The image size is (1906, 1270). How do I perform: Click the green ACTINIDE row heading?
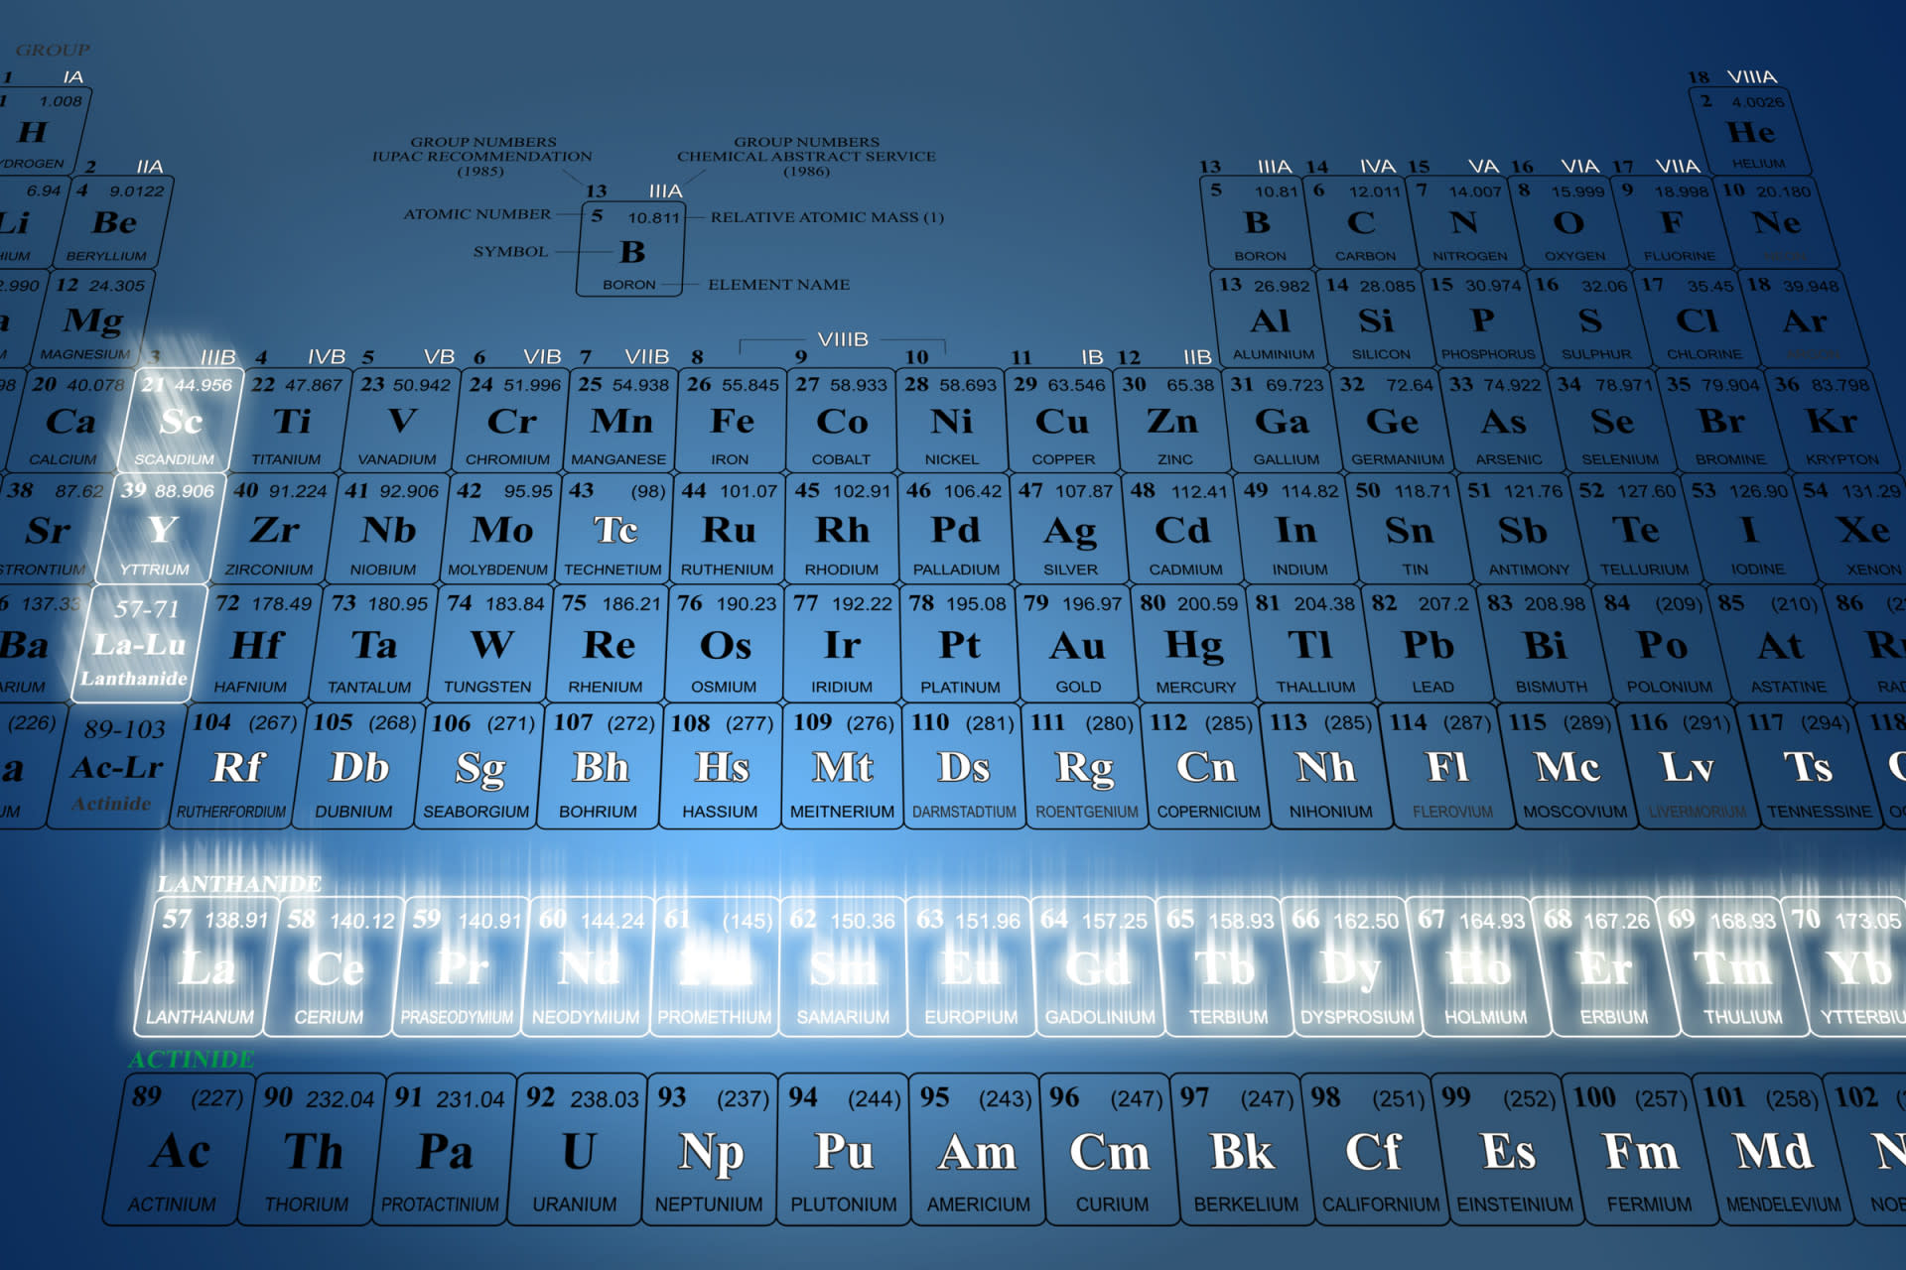191,1059
